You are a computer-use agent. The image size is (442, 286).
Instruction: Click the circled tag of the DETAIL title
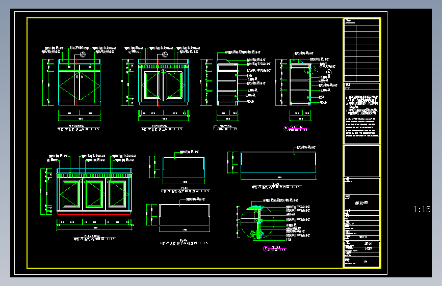[x=265, y=248]
